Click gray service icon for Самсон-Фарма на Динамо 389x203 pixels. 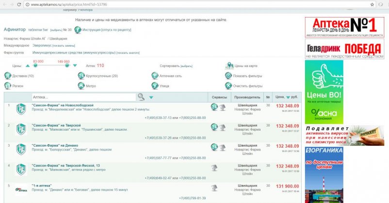click(223, 148)
